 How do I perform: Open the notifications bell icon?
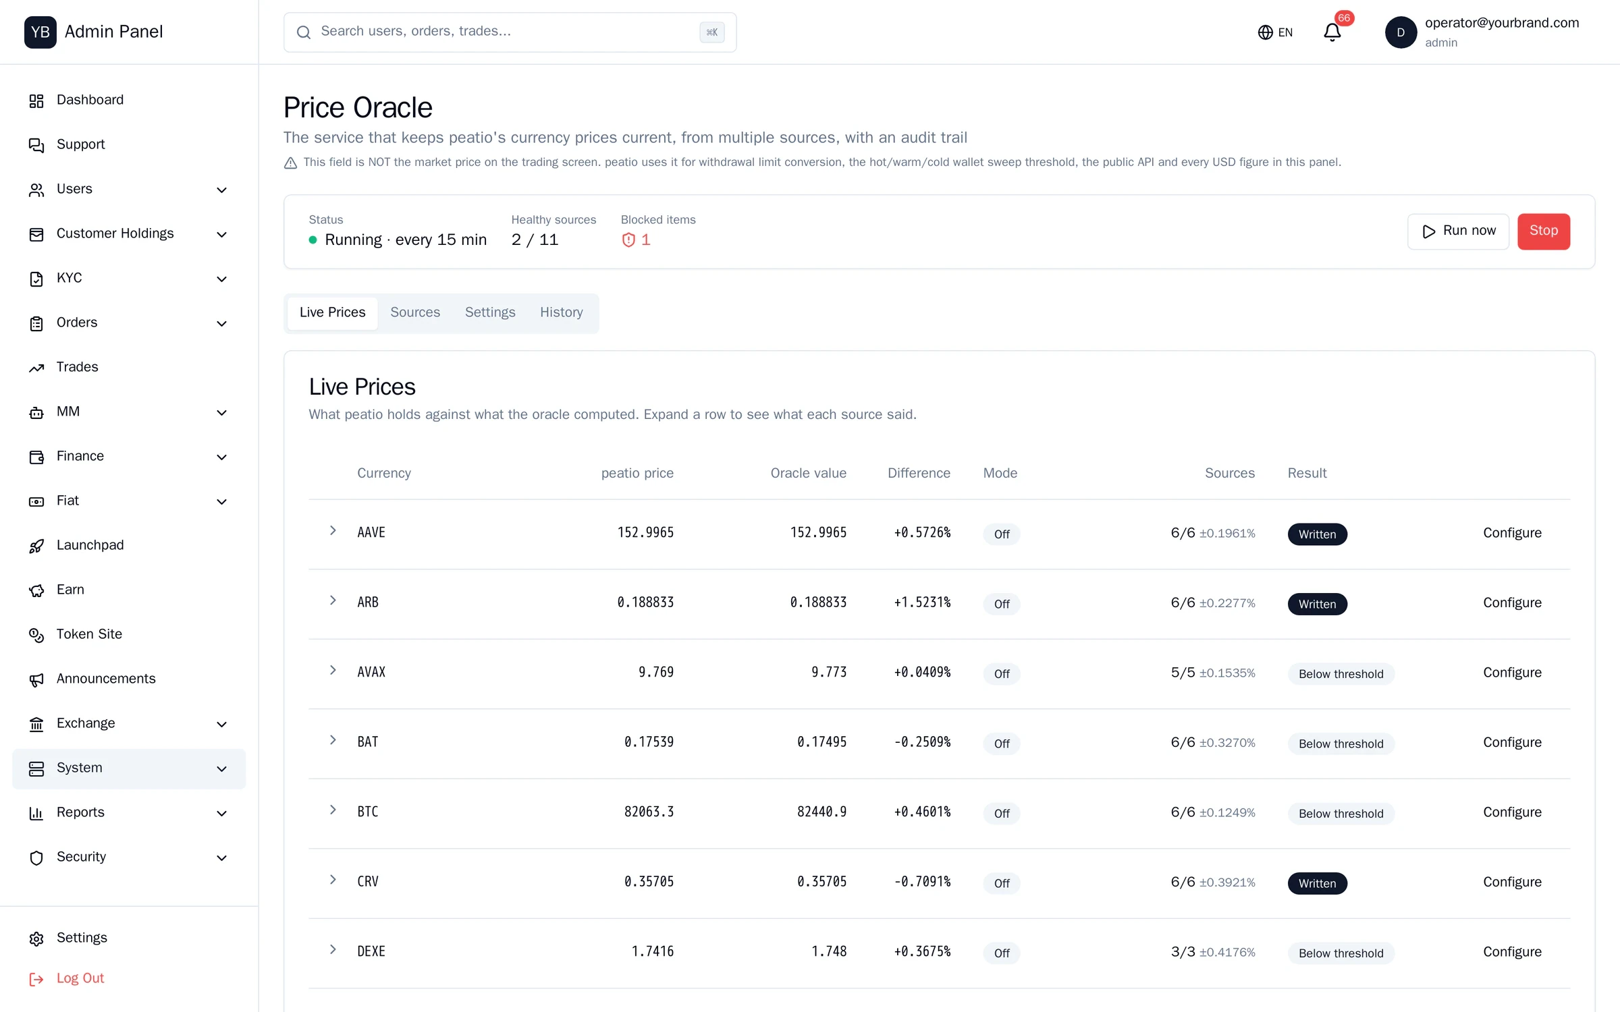[1332, 32]
